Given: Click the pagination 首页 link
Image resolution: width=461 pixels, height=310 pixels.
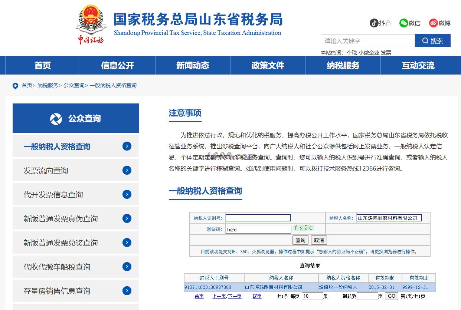Looking at the screenshot, I should pos(199,296).
